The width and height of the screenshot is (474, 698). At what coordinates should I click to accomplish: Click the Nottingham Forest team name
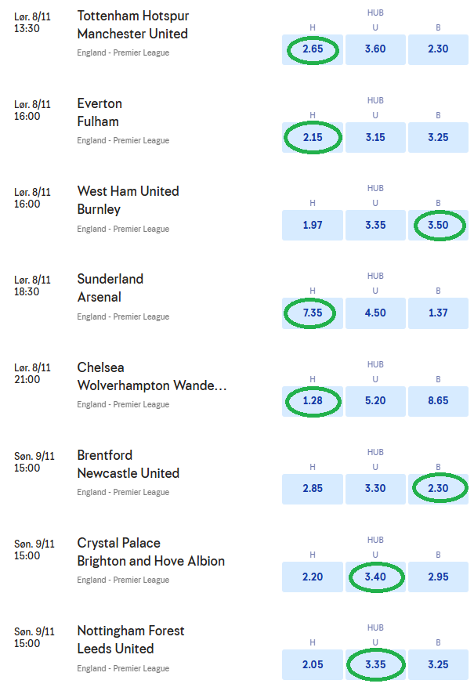tap(131, 631)
